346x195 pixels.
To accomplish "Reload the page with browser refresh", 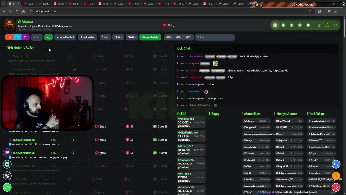I will tap(17, 11).
